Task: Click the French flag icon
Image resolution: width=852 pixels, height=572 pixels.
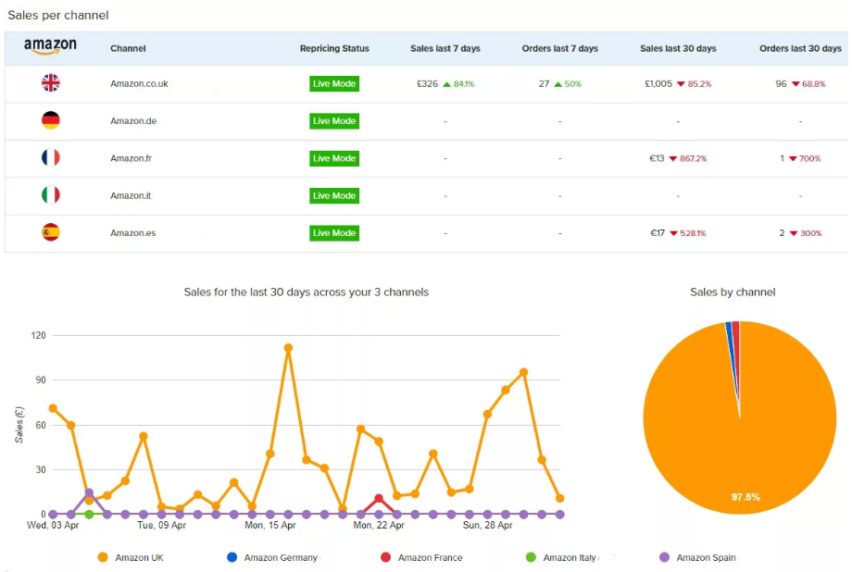Action: (51, 157)
